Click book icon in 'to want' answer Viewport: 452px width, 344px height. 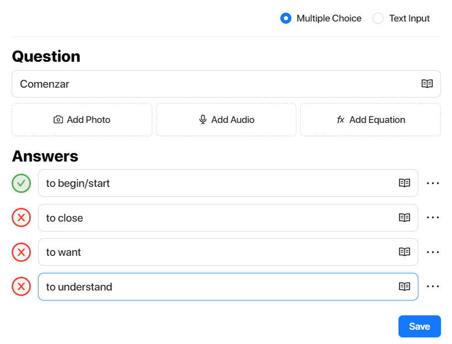pos(405,252)
